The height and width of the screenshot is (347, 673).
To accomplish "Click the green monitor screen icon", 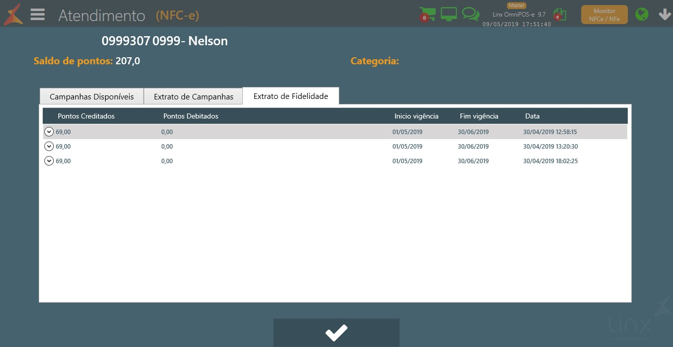I will coord(449,14).
